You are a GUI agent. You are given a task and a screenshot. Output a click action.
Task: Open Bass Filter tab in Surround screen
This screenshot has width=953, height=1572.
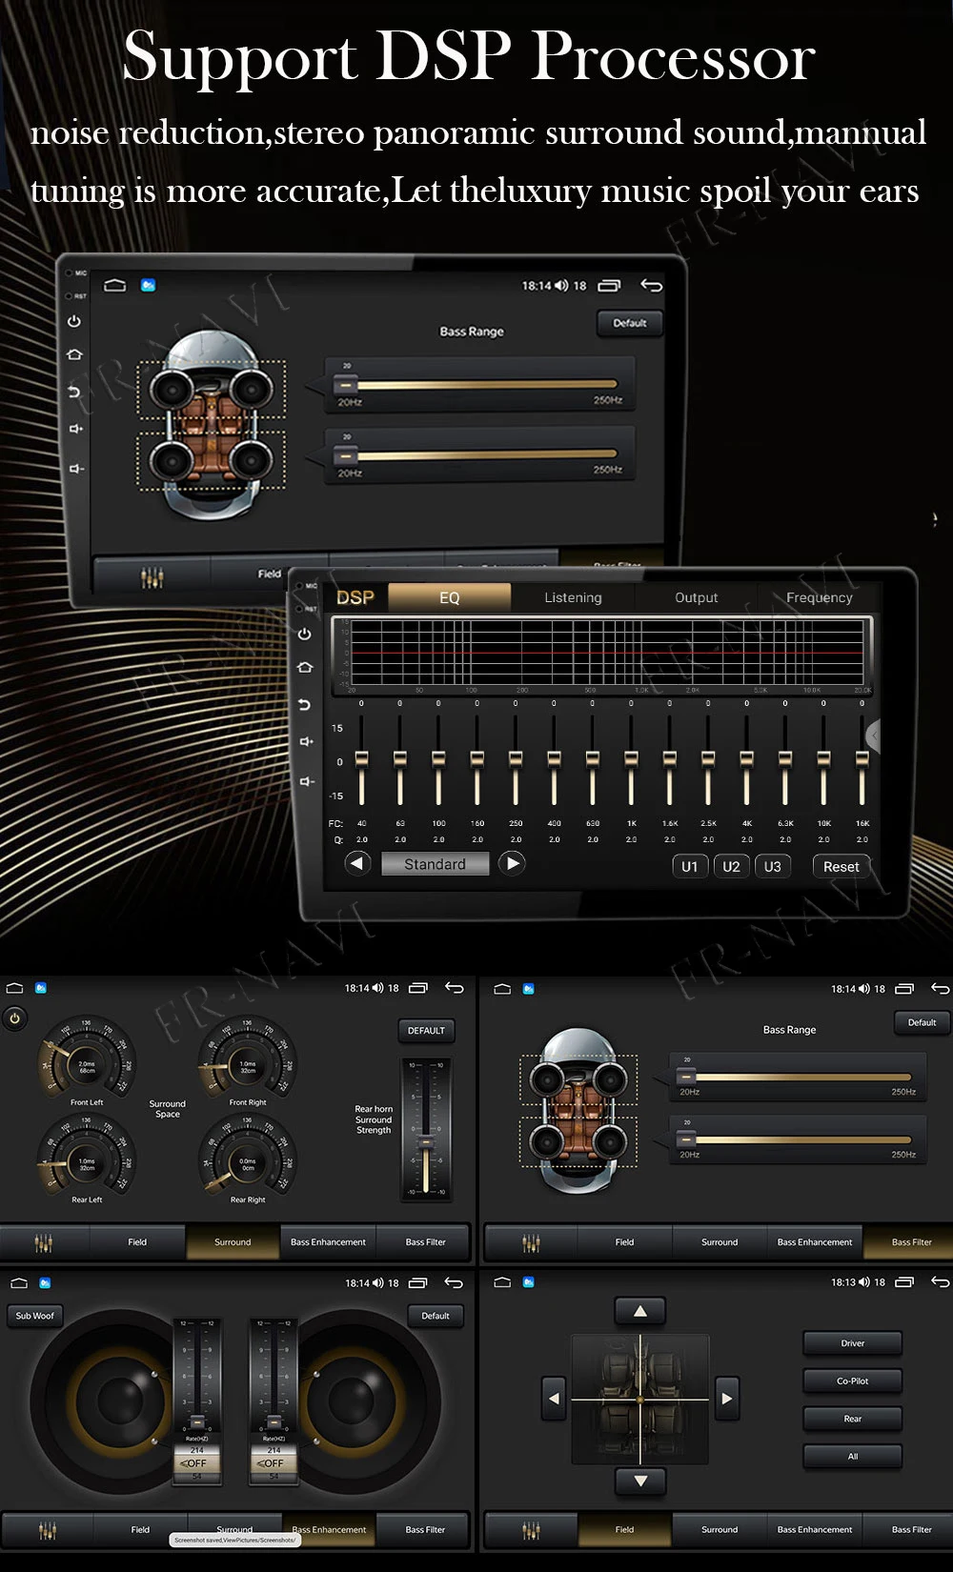tap(425, 1242)
